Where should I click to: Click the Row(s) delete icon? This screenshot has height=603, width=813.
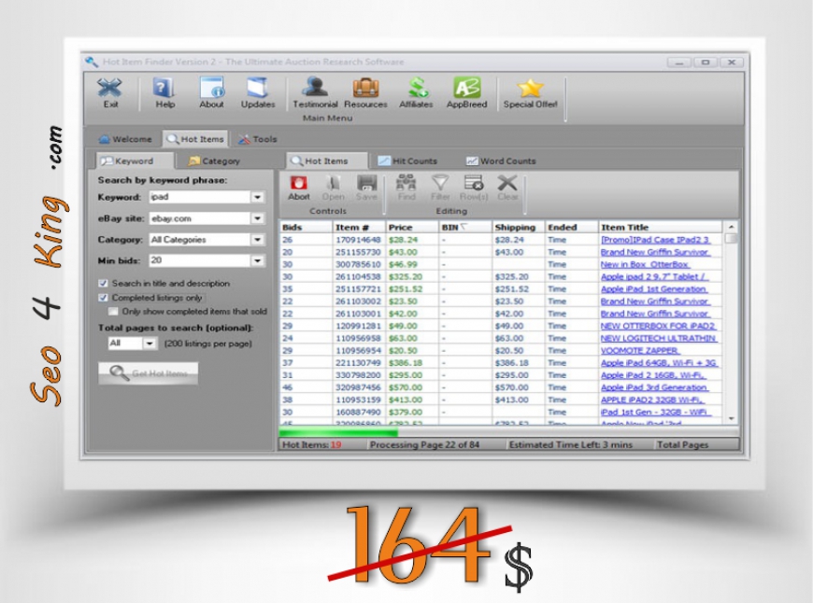474,183
